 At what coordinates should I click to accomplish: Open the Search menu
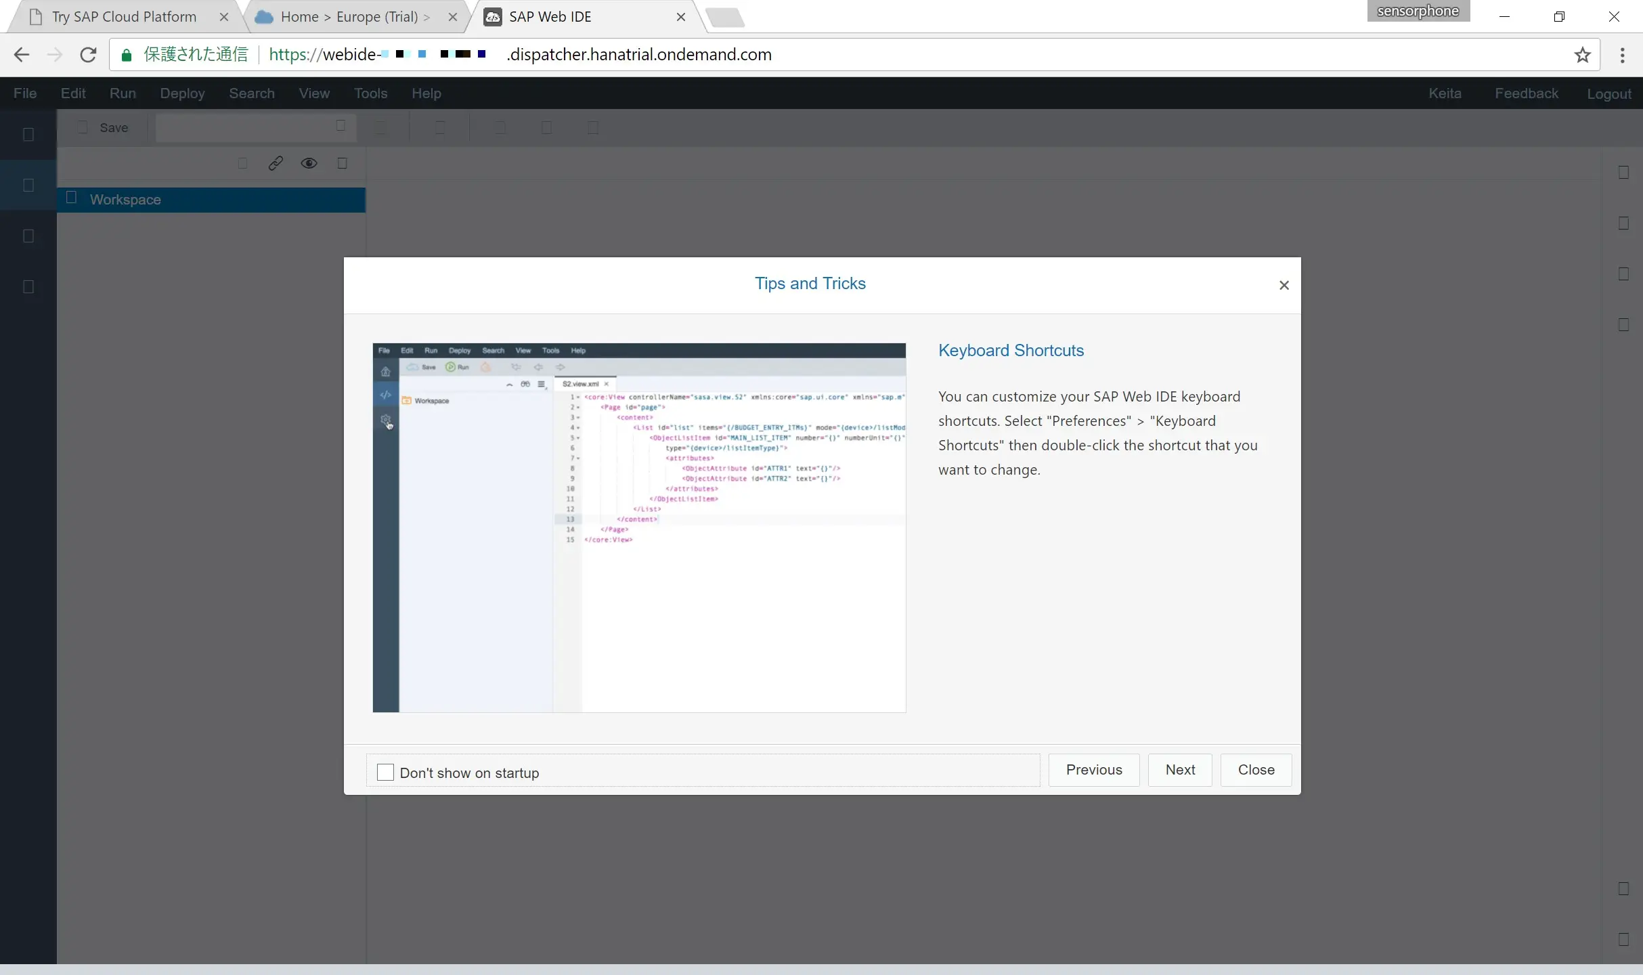252,93
